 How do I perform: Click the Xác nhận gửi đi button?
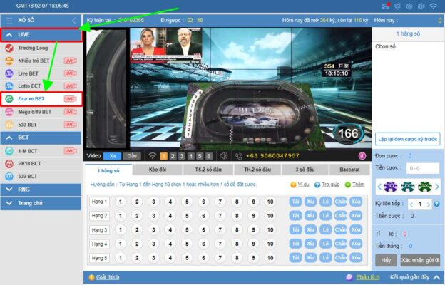pyautogui.click(x=420, y=260)
